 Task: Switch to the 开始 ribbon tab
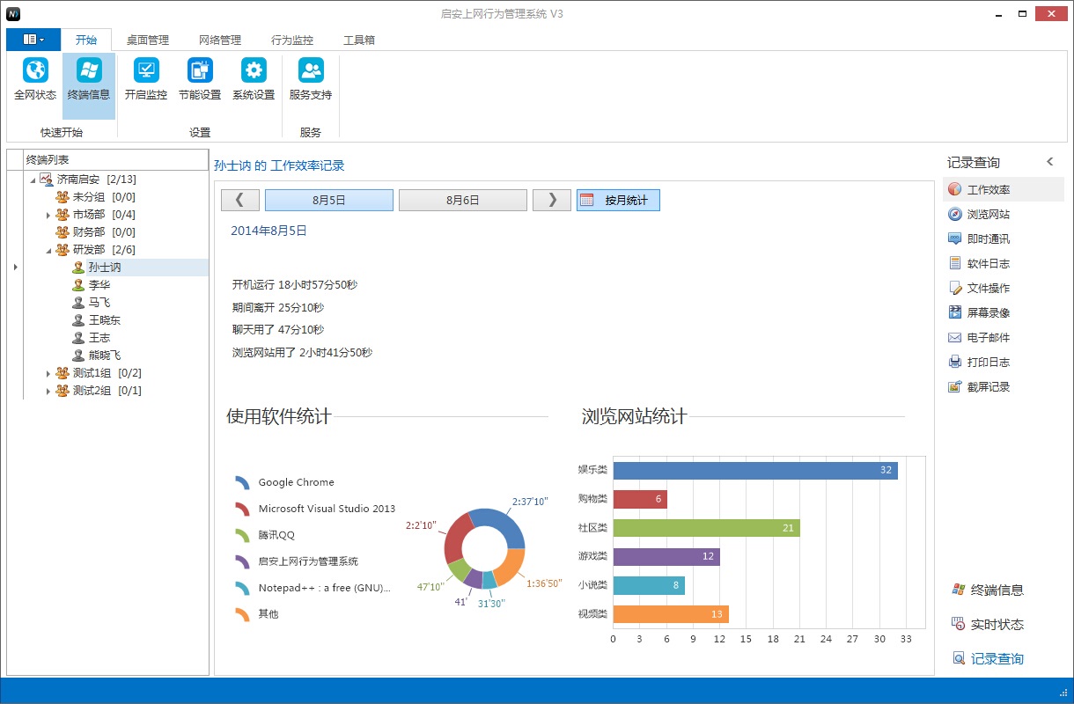(86, 40)
